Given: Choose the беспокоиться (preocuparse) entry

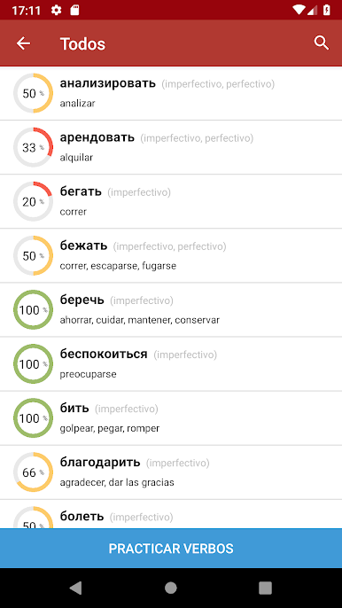Looking at the screenshot, I should click(x=171, y=364).
